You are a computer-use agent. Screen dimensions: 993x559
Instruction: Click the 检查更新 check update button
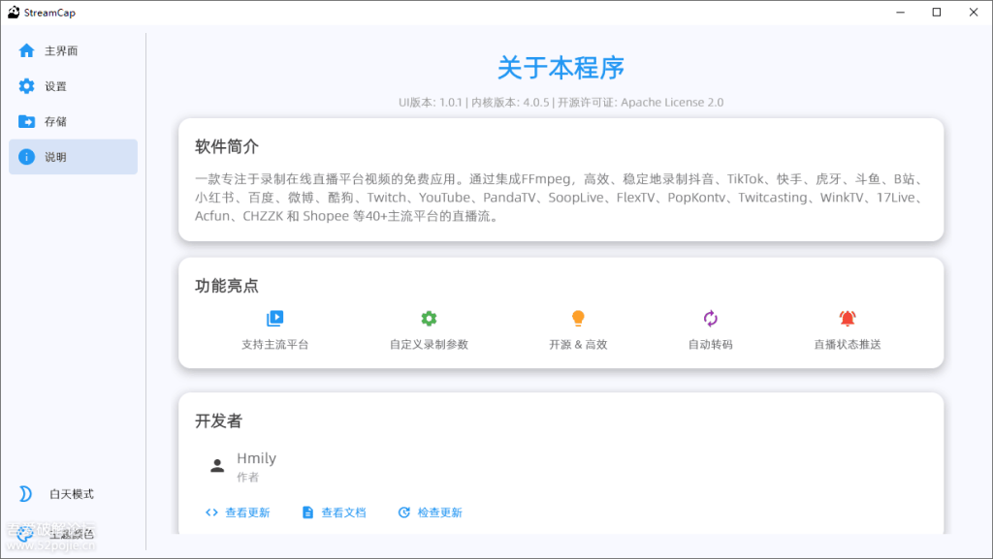(430, 512)
